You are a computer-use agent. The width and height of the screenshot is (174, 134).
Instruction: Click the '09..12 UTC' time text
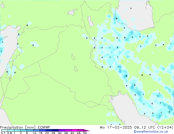[145, 127]
